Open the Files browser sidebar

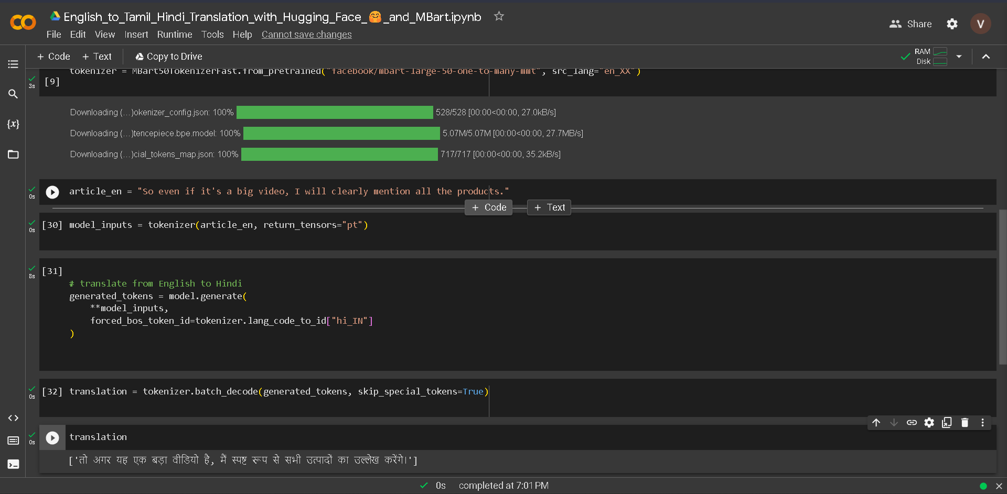[13, 155]
